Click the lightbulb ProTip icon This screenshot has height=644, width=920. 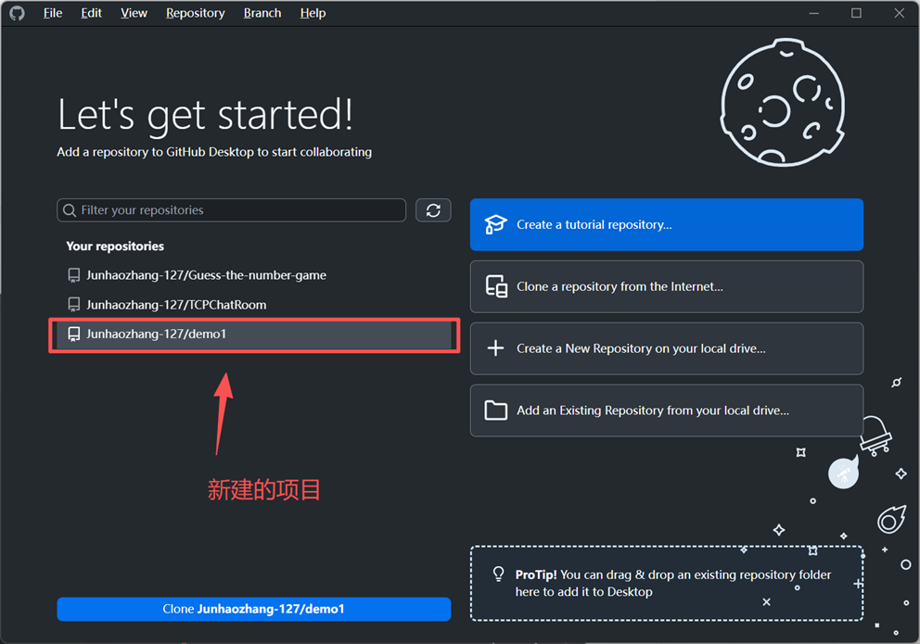click(x=499, y=574)
